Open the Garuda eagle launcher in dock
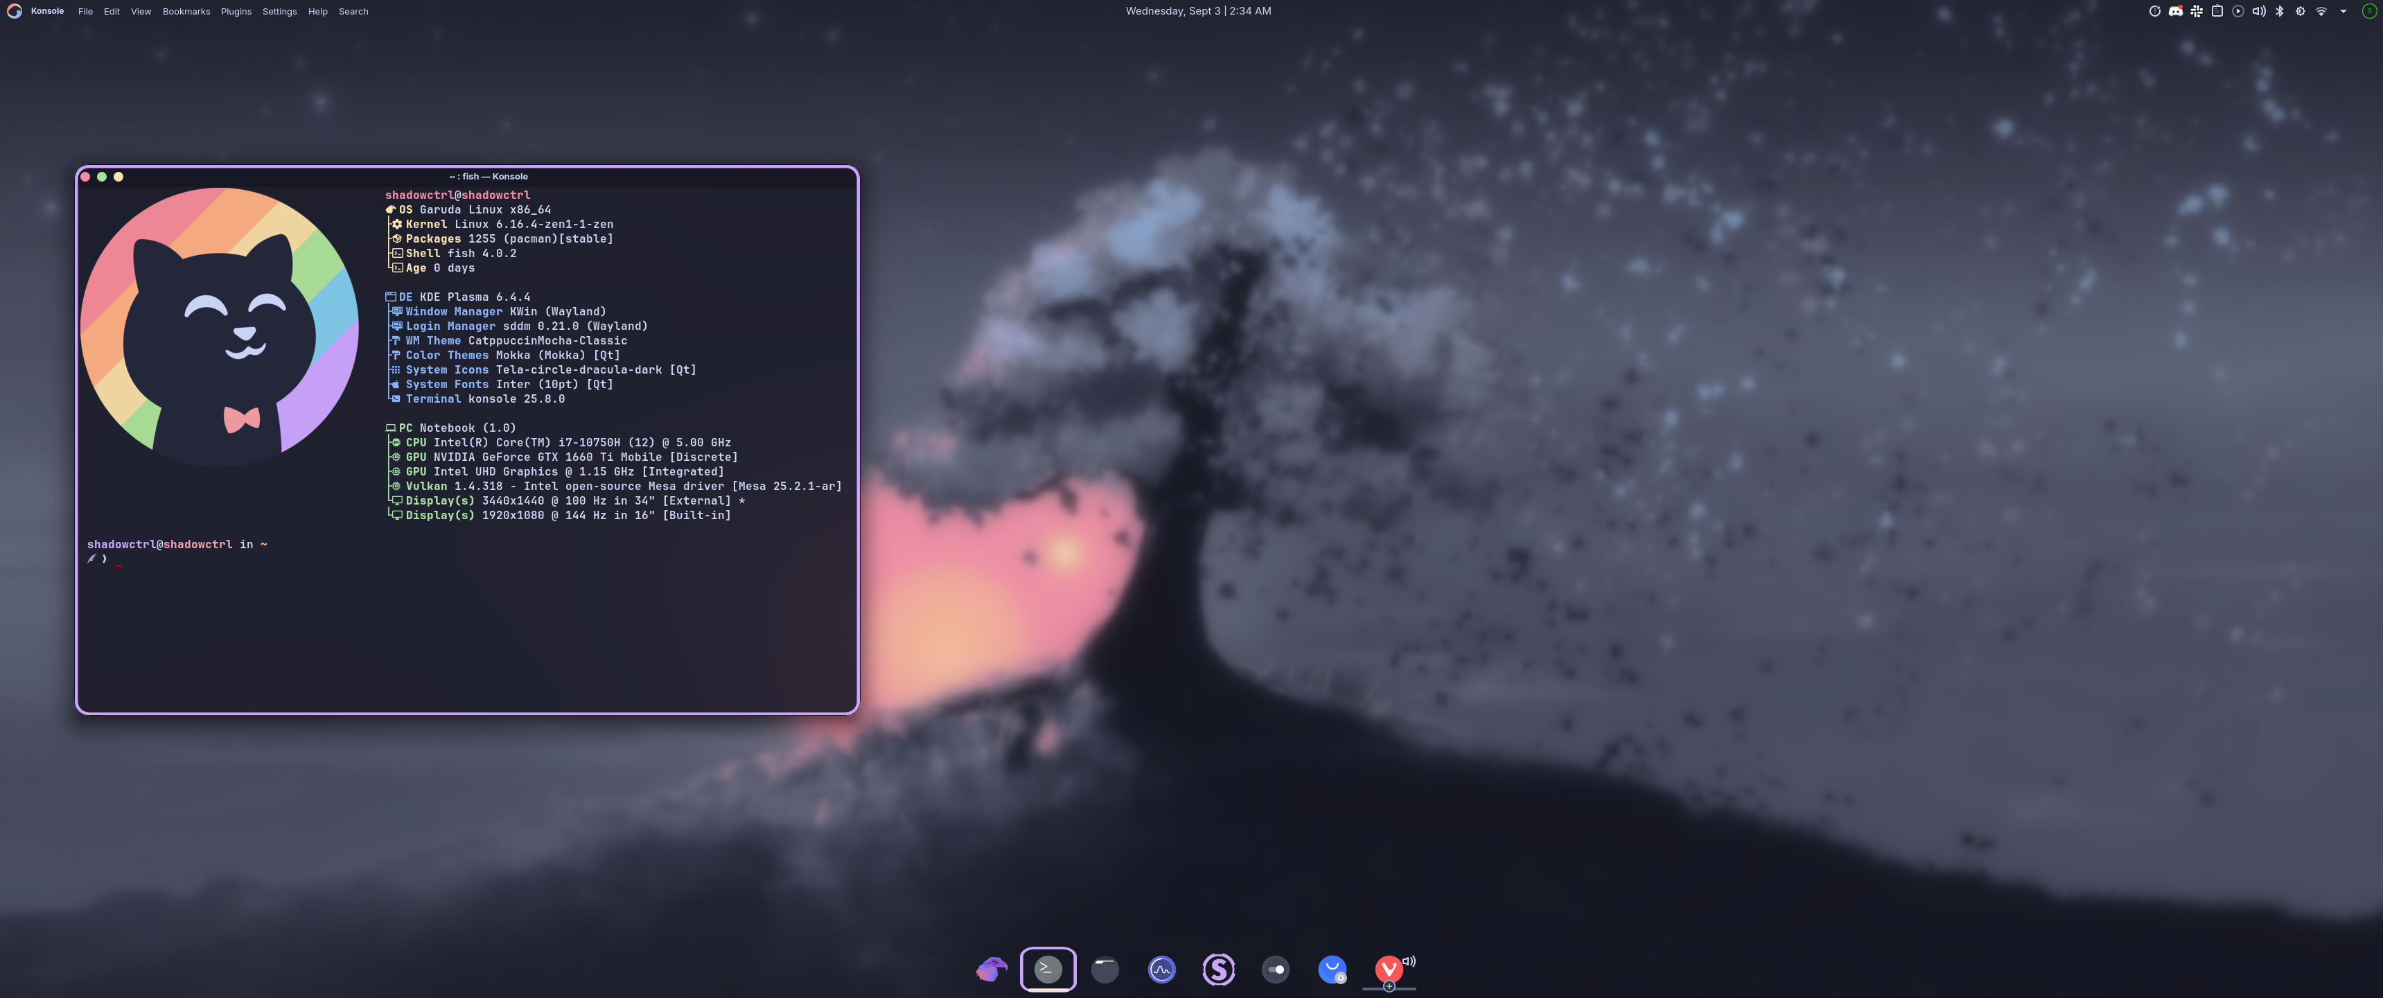The image size is (2383, 998). (991, 970)
